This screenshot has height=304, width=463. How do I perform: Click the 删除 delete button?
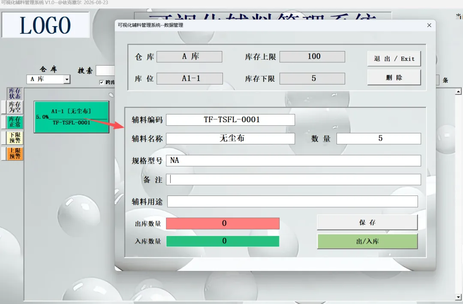(x=394, y=78)
